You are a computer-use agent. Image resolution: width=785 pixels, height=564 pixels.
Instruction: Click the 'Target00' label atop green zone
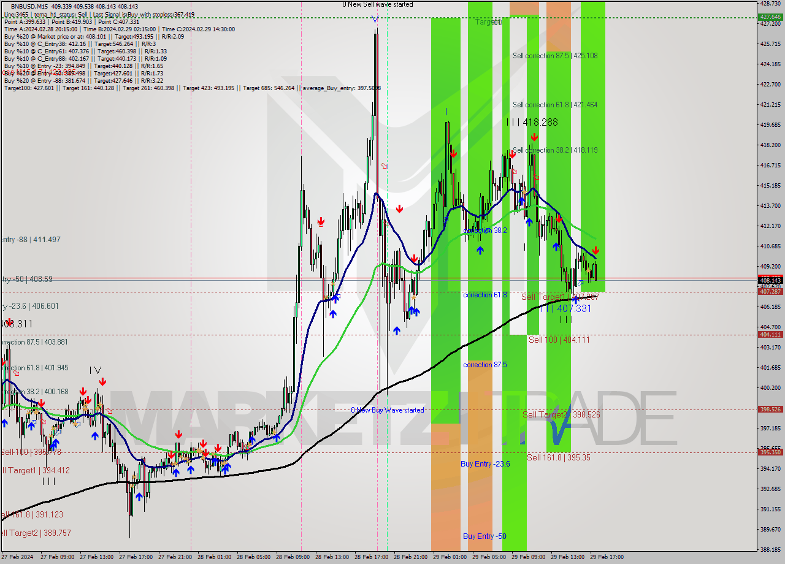(x=489, y=23)
